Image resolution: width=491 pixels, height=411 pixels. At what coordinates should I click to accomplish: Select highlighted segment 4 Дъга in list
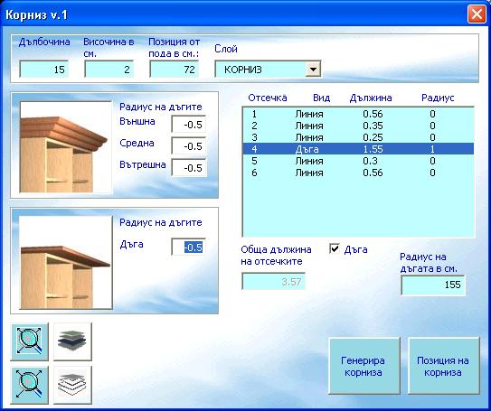[x=358, y=149]
